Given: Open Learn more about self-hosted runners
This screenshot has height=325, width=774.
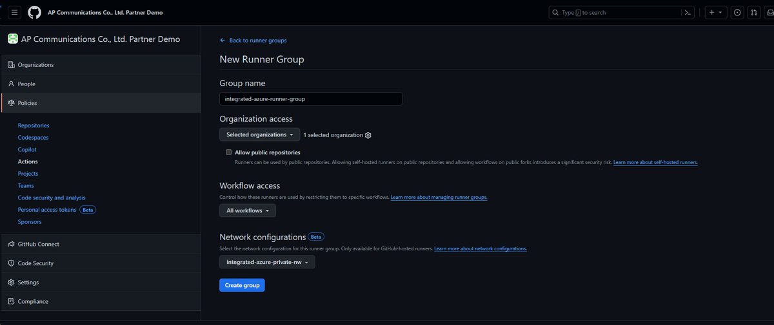Looking at the screenshot, I should [655, 163].
